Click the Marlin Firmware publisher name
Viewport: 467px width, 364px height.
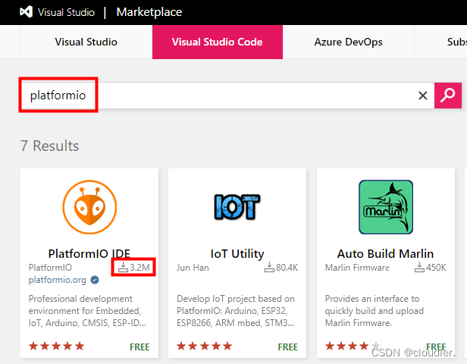(x=357, y=268)
